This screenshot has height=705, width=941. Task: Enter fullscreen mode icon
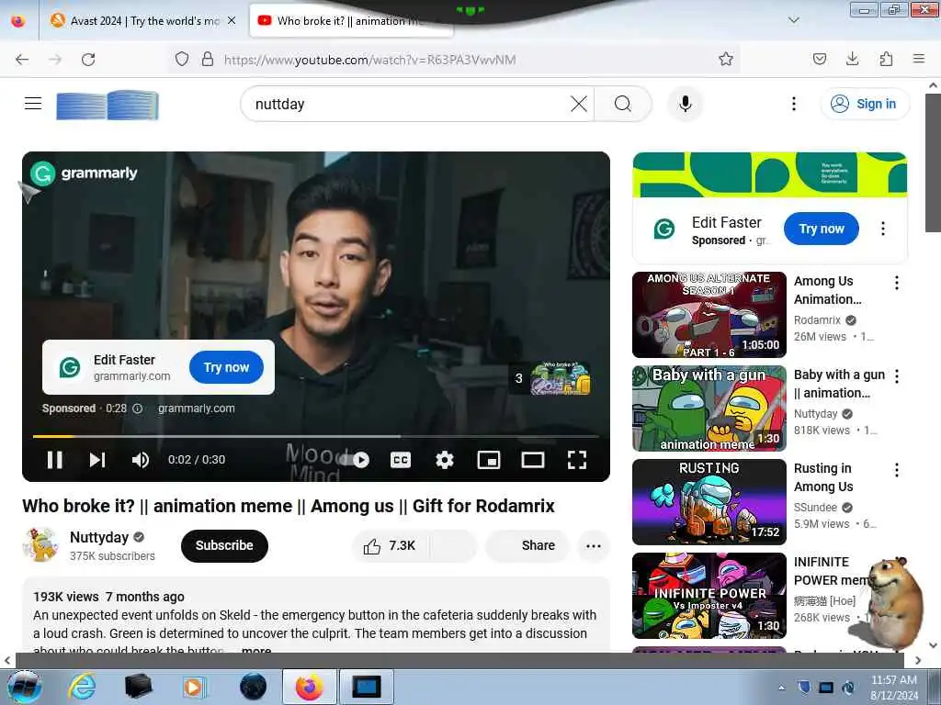pos(577,460)
